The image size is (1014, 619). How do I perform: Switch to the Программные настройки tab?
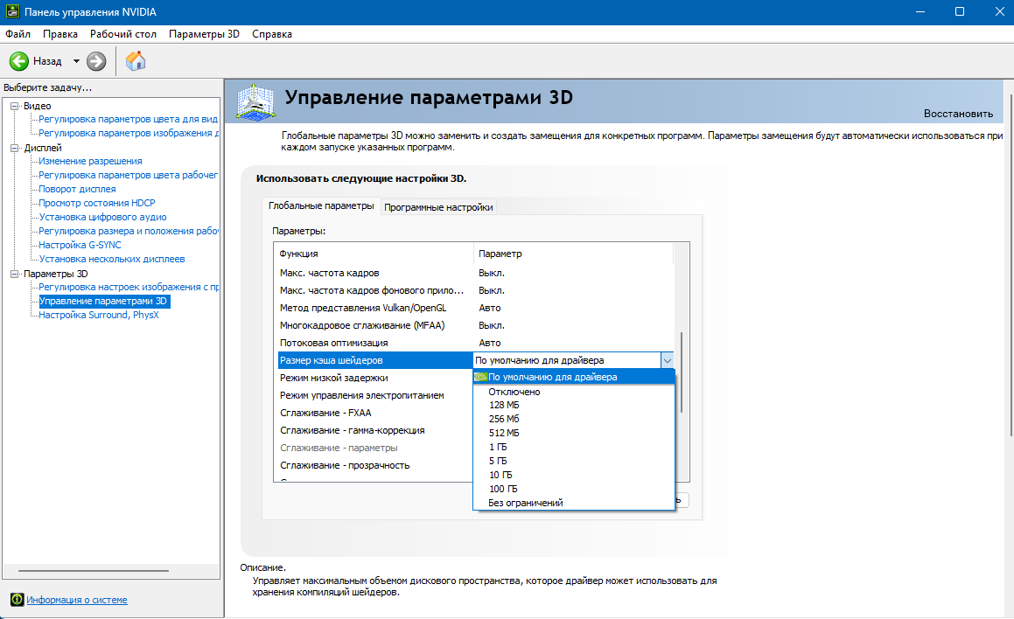coord(438,207)
